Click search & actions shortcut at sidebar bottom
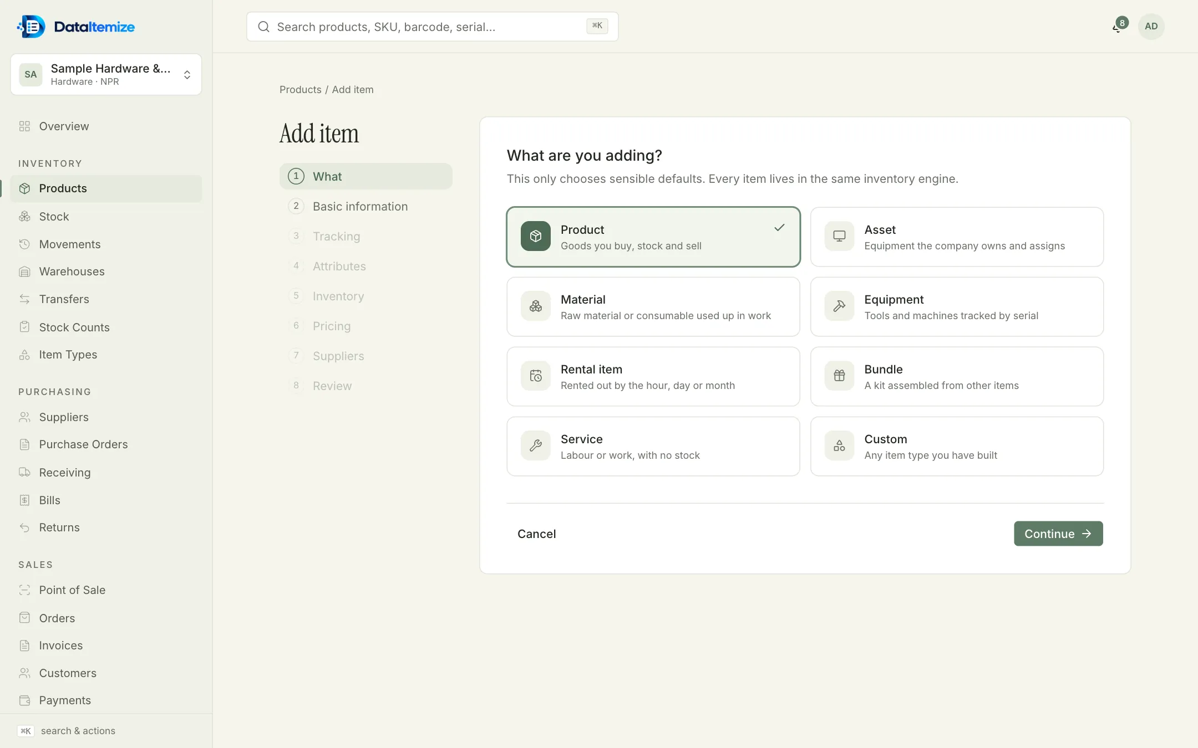The height and width of the screenshot is (748, 1198). coord(67,731)
